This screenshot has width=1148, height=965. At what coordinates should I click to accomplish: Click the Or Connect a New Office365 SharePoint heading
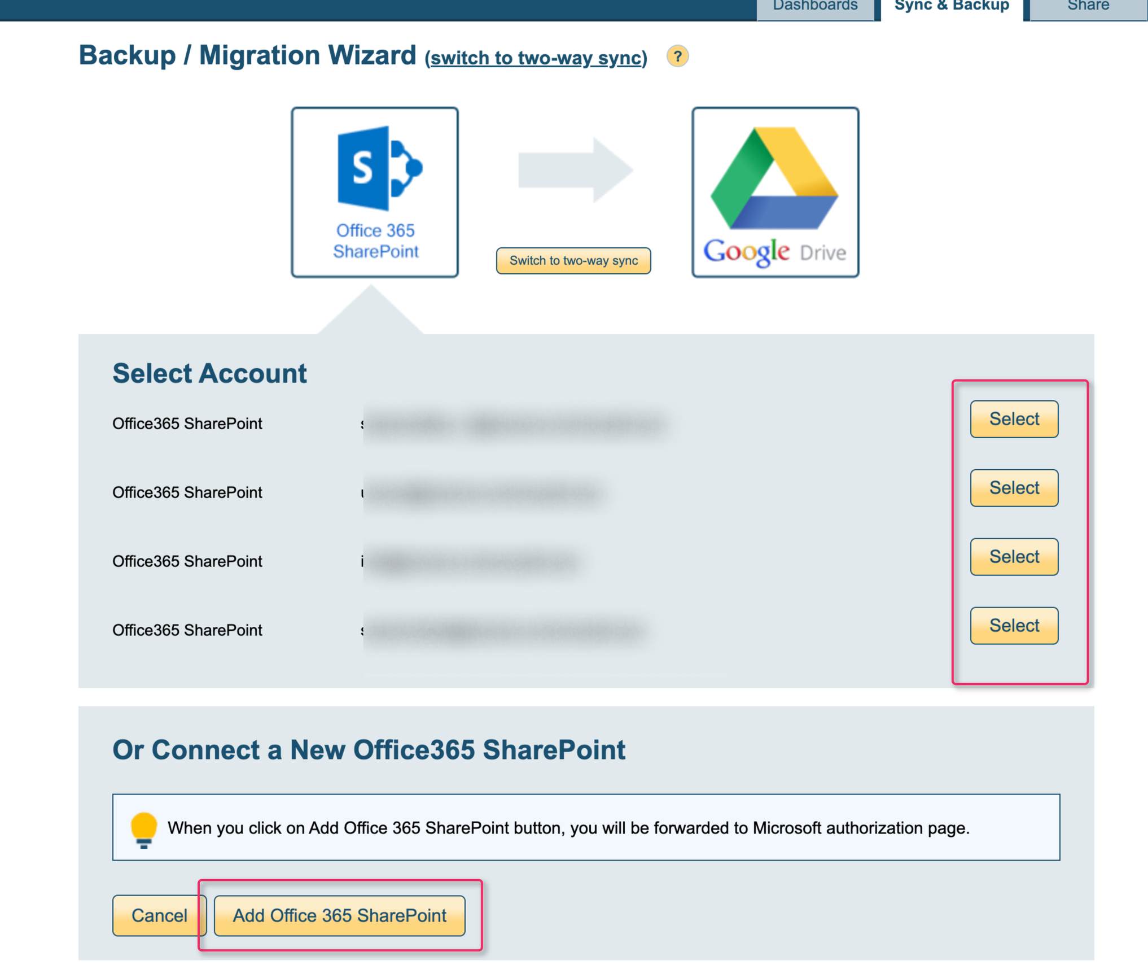(x=369, y=750)
